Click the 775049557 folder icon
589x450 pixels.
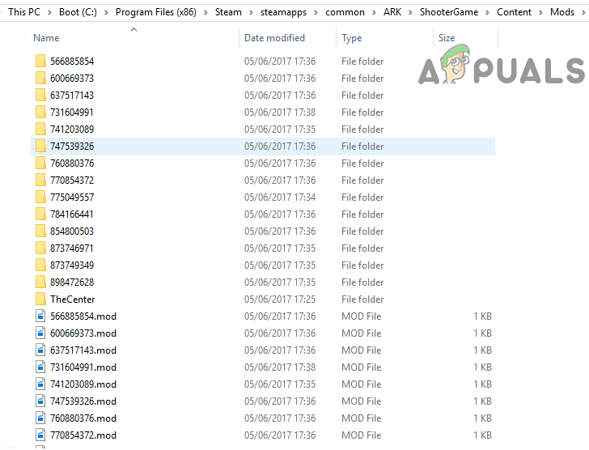40,197
